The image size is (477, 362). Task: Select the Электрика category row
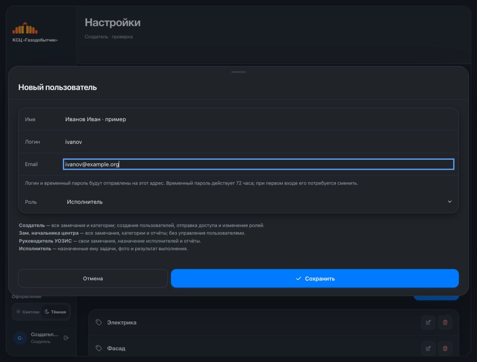273,322
